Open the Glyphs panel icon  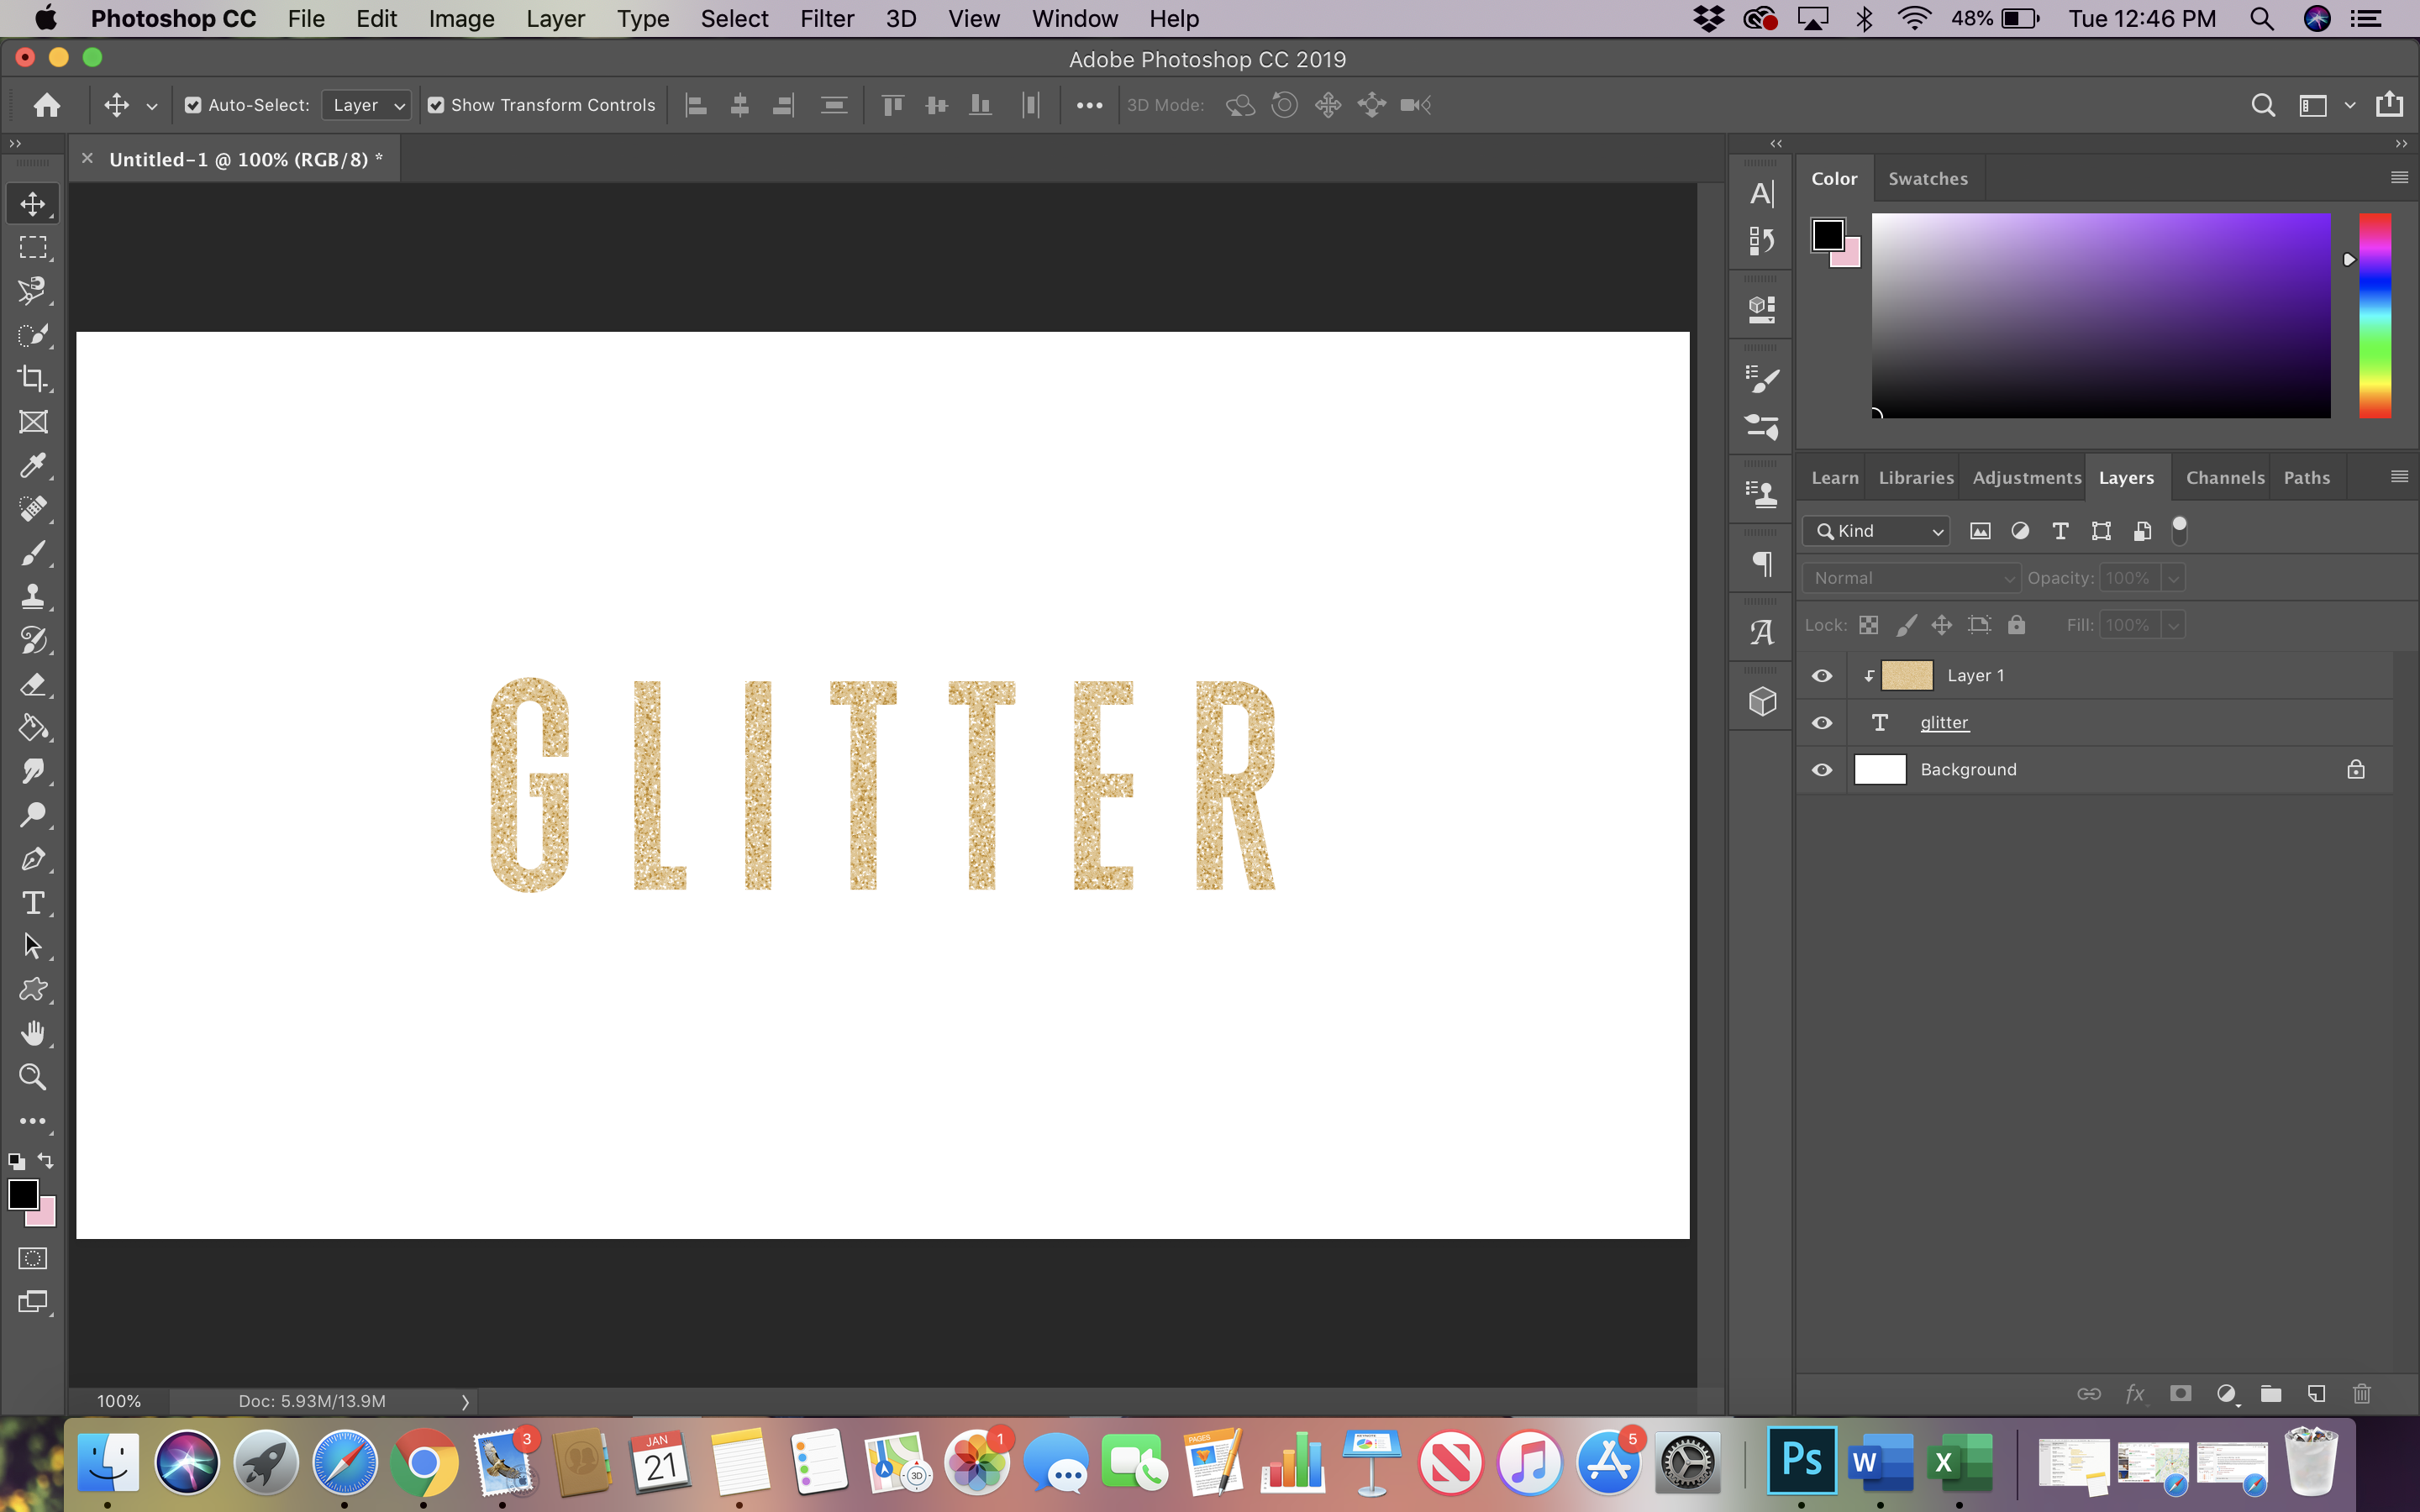[x=1762, y=632]
